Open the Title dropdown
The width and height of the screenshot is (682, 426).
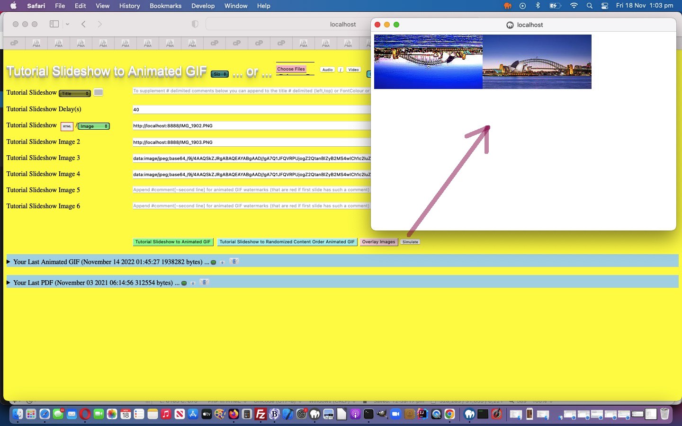[x=74, y=93]
